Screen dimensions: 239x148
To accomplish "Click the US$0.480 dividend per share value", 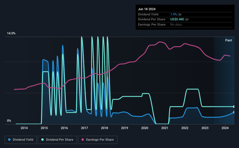I will [177, 20].
